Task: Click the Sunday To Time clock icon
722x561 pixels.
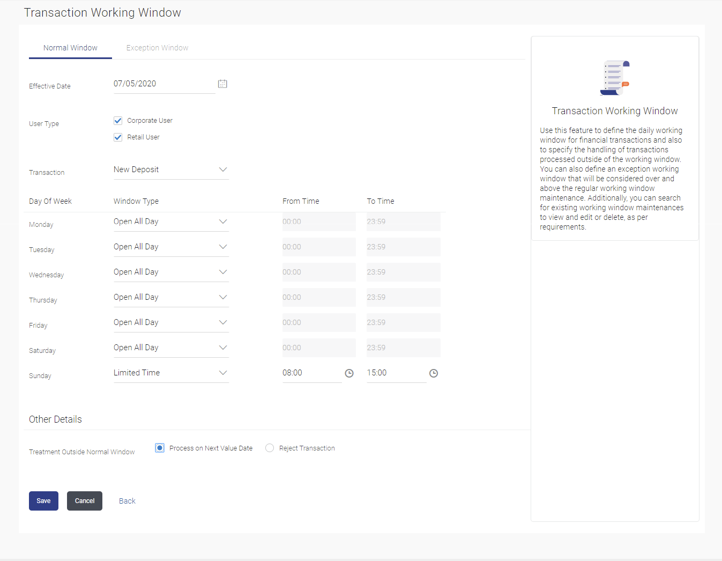Action: 434,373
